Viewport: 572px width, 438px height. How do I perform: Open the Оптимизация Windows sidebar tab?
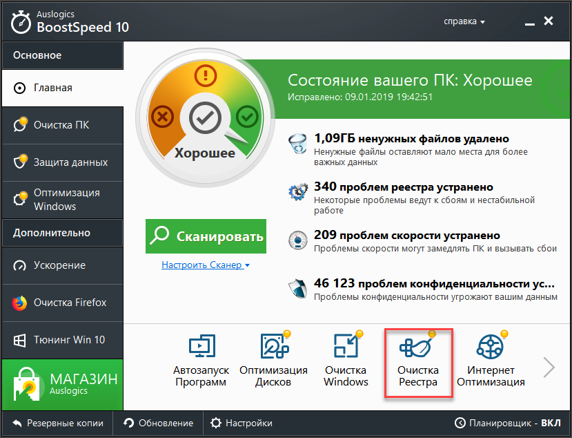(x=61, y=200)
